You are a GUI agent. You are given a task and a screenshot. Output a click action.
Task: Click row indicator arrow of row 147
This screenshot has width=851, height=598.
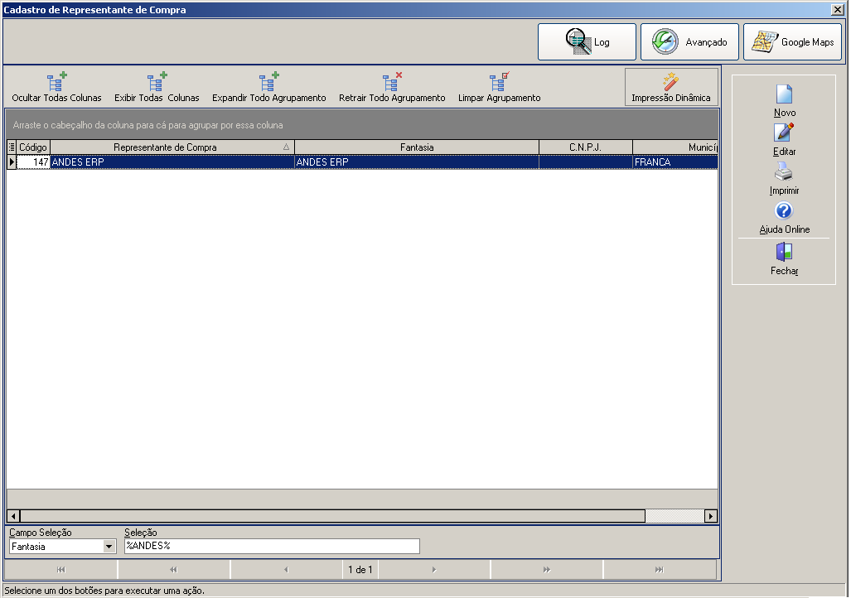12,162
